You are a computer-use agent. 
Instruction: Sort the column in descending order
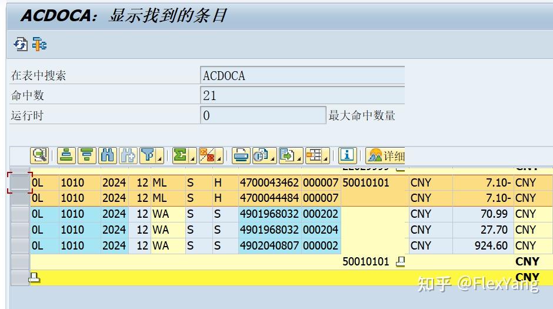[86, 155]
